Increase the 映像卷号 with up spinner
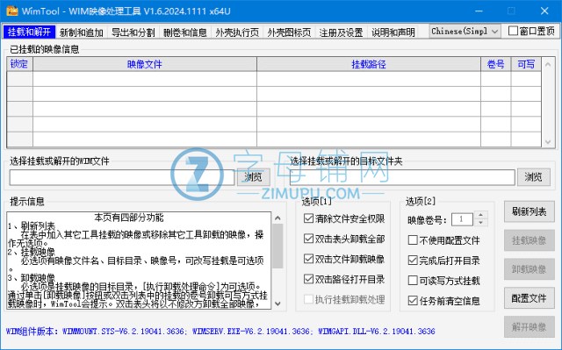 point(480,215)
